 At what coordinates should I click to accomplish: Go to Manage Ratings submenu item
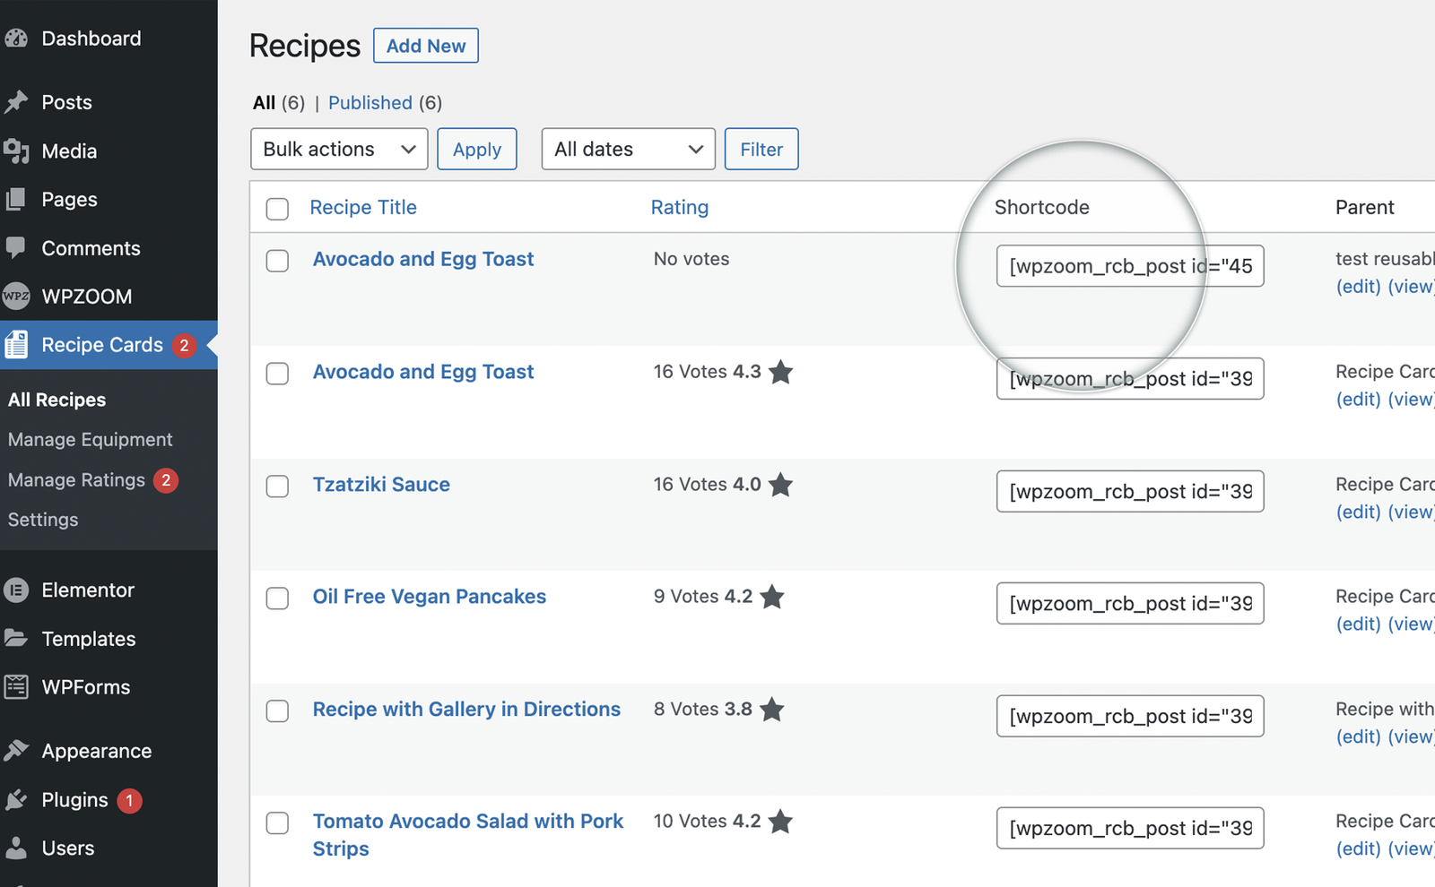click(76, 480)
